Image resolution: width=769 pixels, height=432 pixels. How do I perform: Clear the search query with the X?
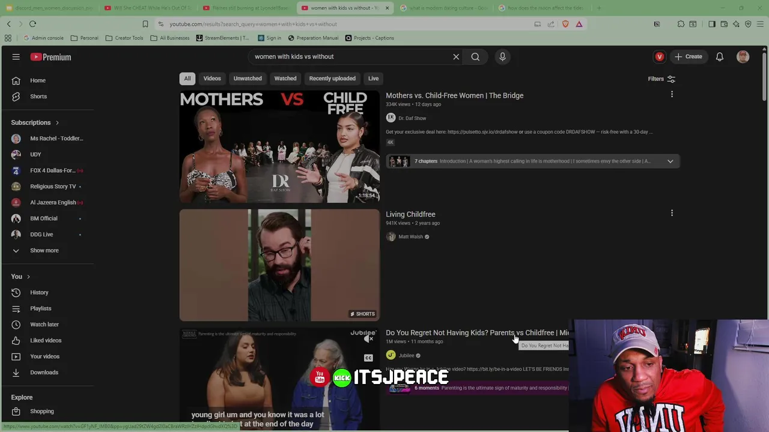456,57
